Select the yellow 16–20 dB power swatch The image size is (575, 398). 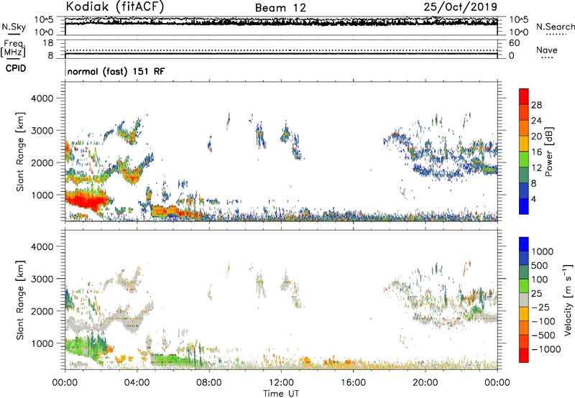pos(524,144)
